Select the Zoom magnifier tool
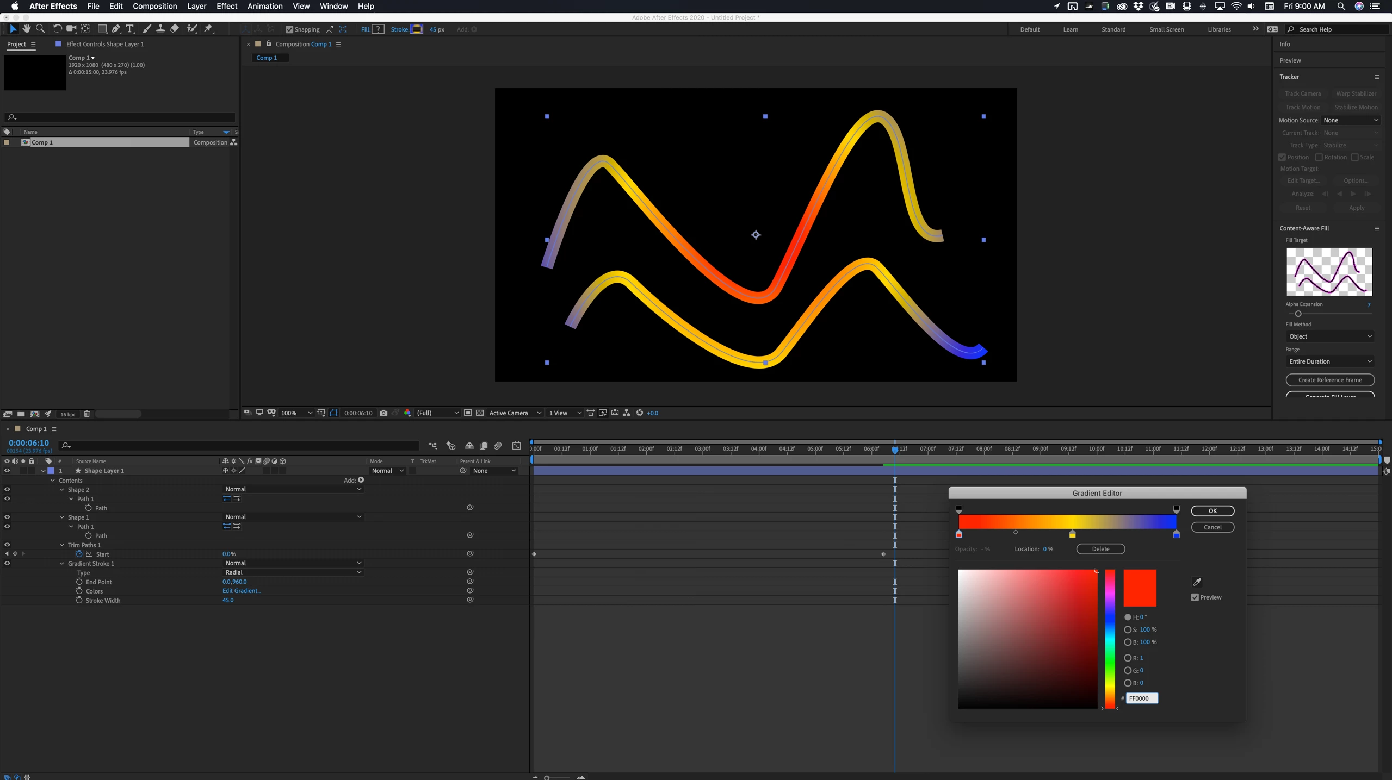This screenshot has width=1392, height=780. coord(40,29)
